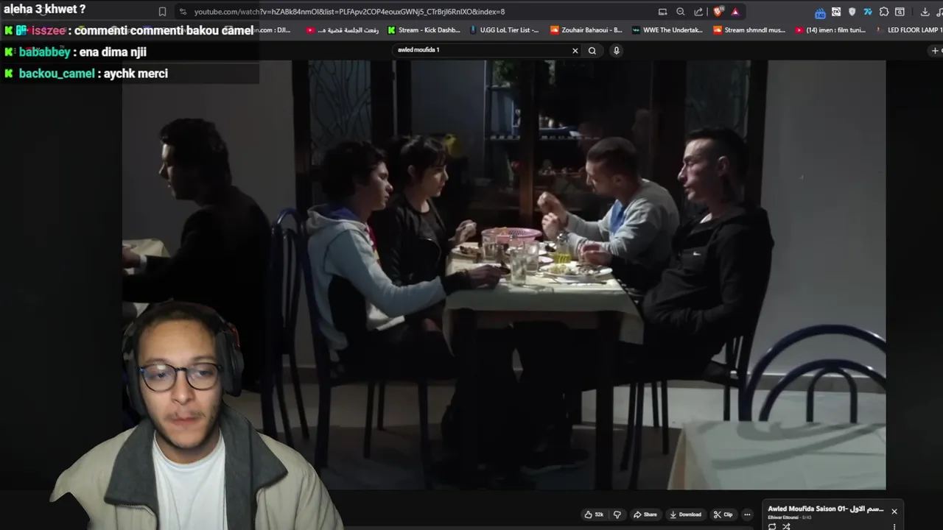The width and height of the screenshot is (943, 530).
Task: Click the share page icon in the address bar
Action: [698, 12]
